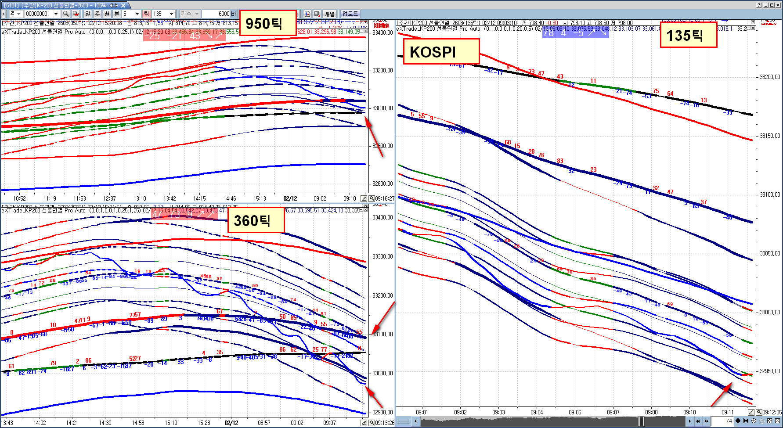783x428 pixels.
Task: Select the 주 (weekly) period toggle button
Action: coord(97,14)
